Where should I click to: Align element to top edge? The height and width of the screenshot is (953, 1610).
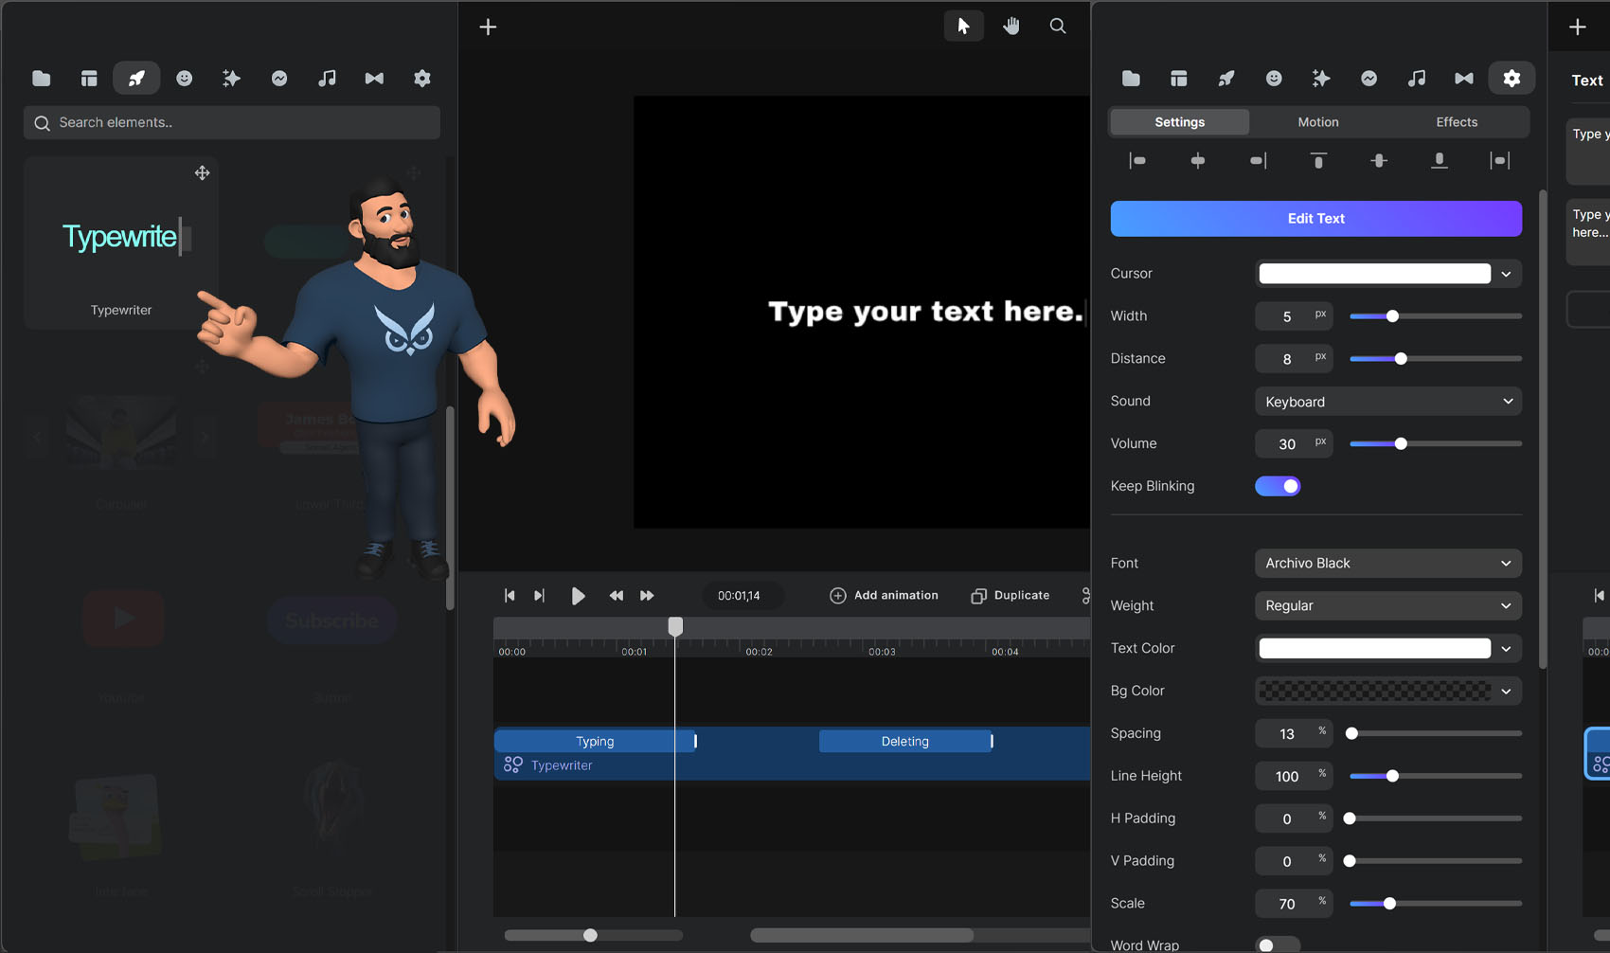[1318, 161]
